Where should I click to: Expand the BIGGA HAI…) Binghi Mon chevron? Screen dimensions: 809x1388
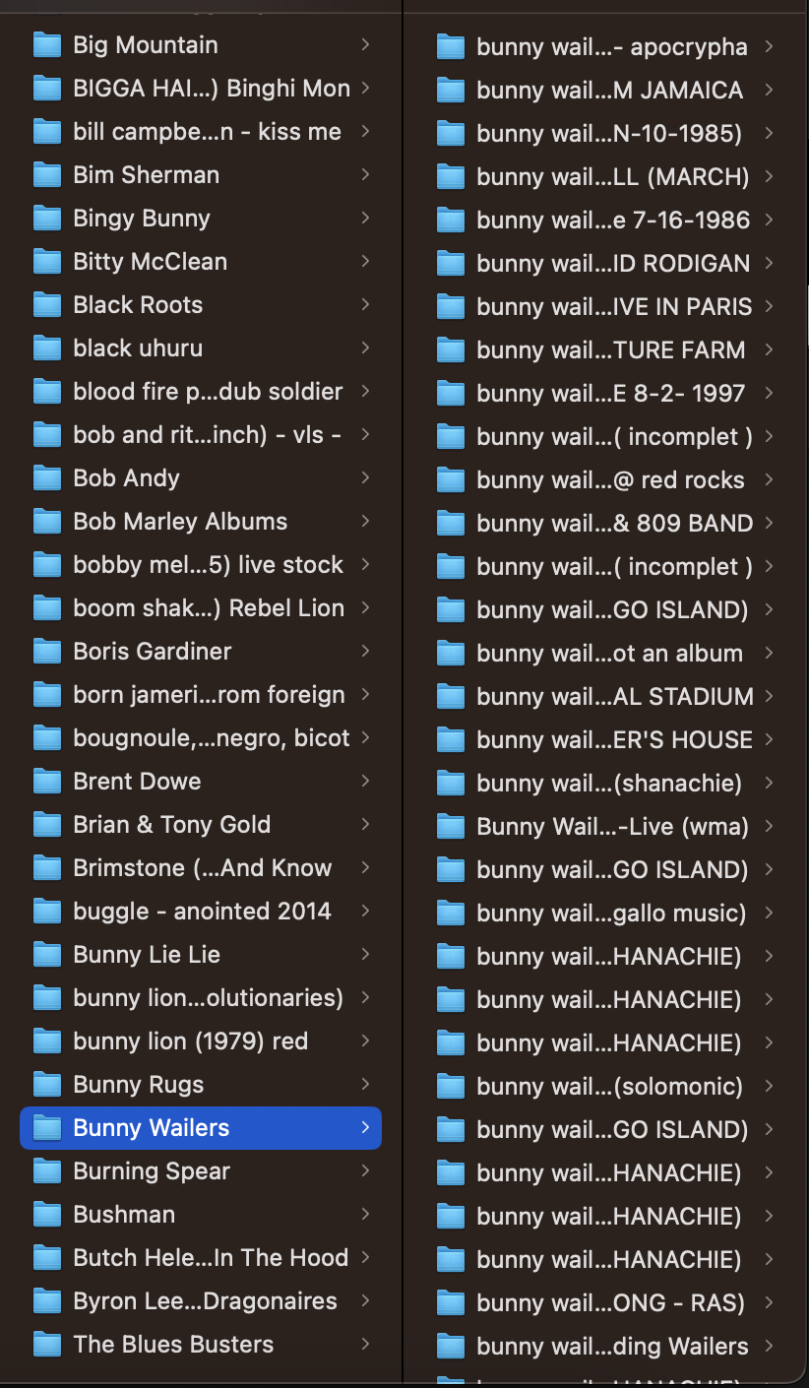(x=365, y=89)
